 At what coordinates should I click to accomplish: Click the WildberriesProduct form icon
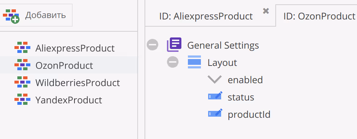click(x=22, y=82)
